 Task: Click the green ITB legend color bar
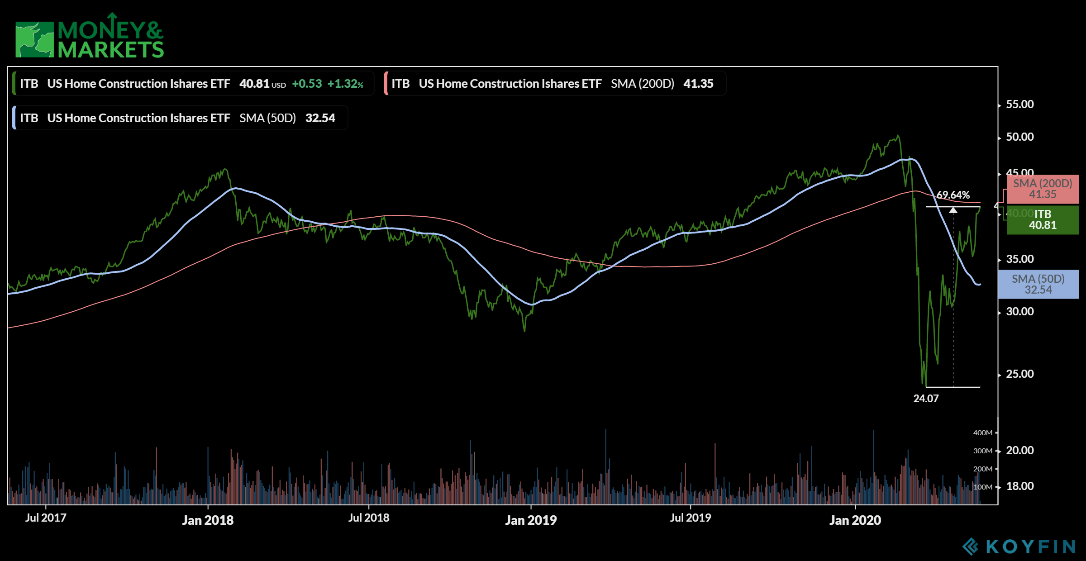pos(14,84)
